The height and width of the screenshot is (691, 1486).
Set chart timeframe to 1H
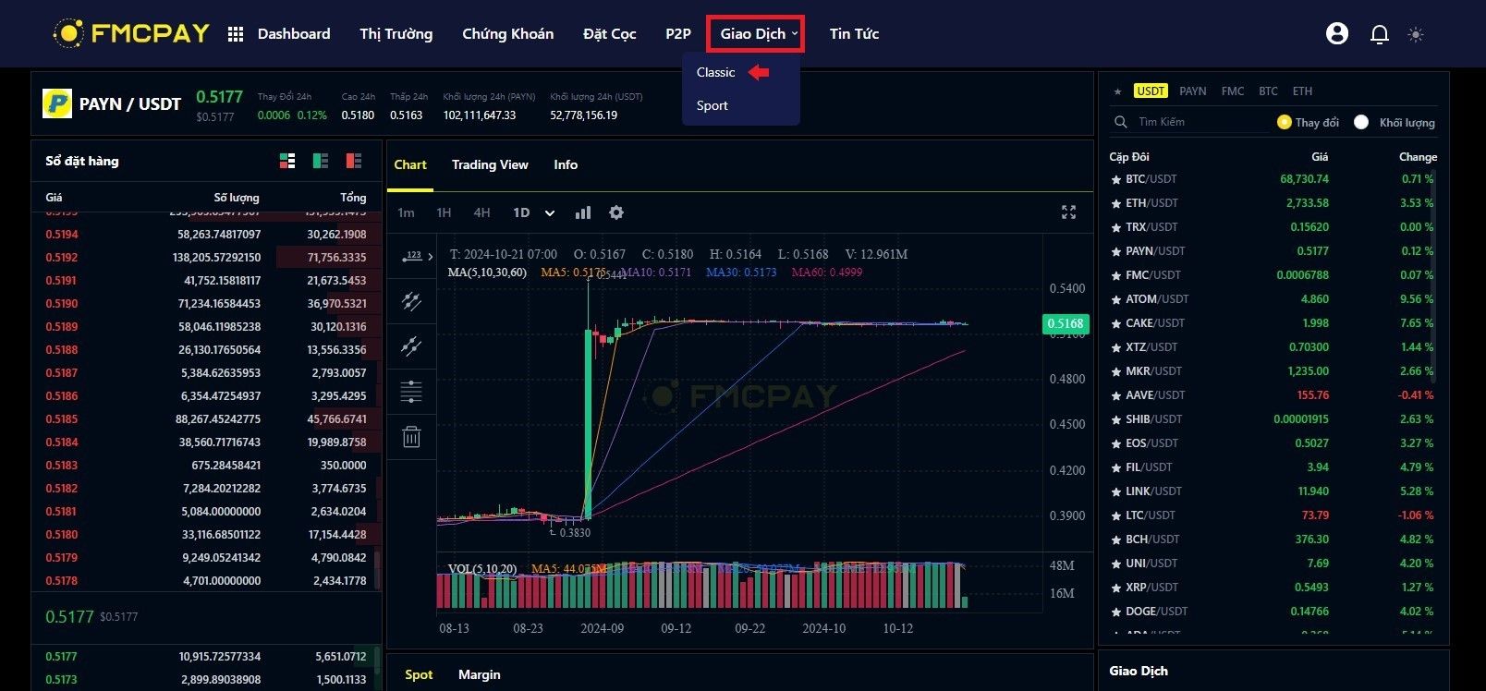[x=444, y=212]
